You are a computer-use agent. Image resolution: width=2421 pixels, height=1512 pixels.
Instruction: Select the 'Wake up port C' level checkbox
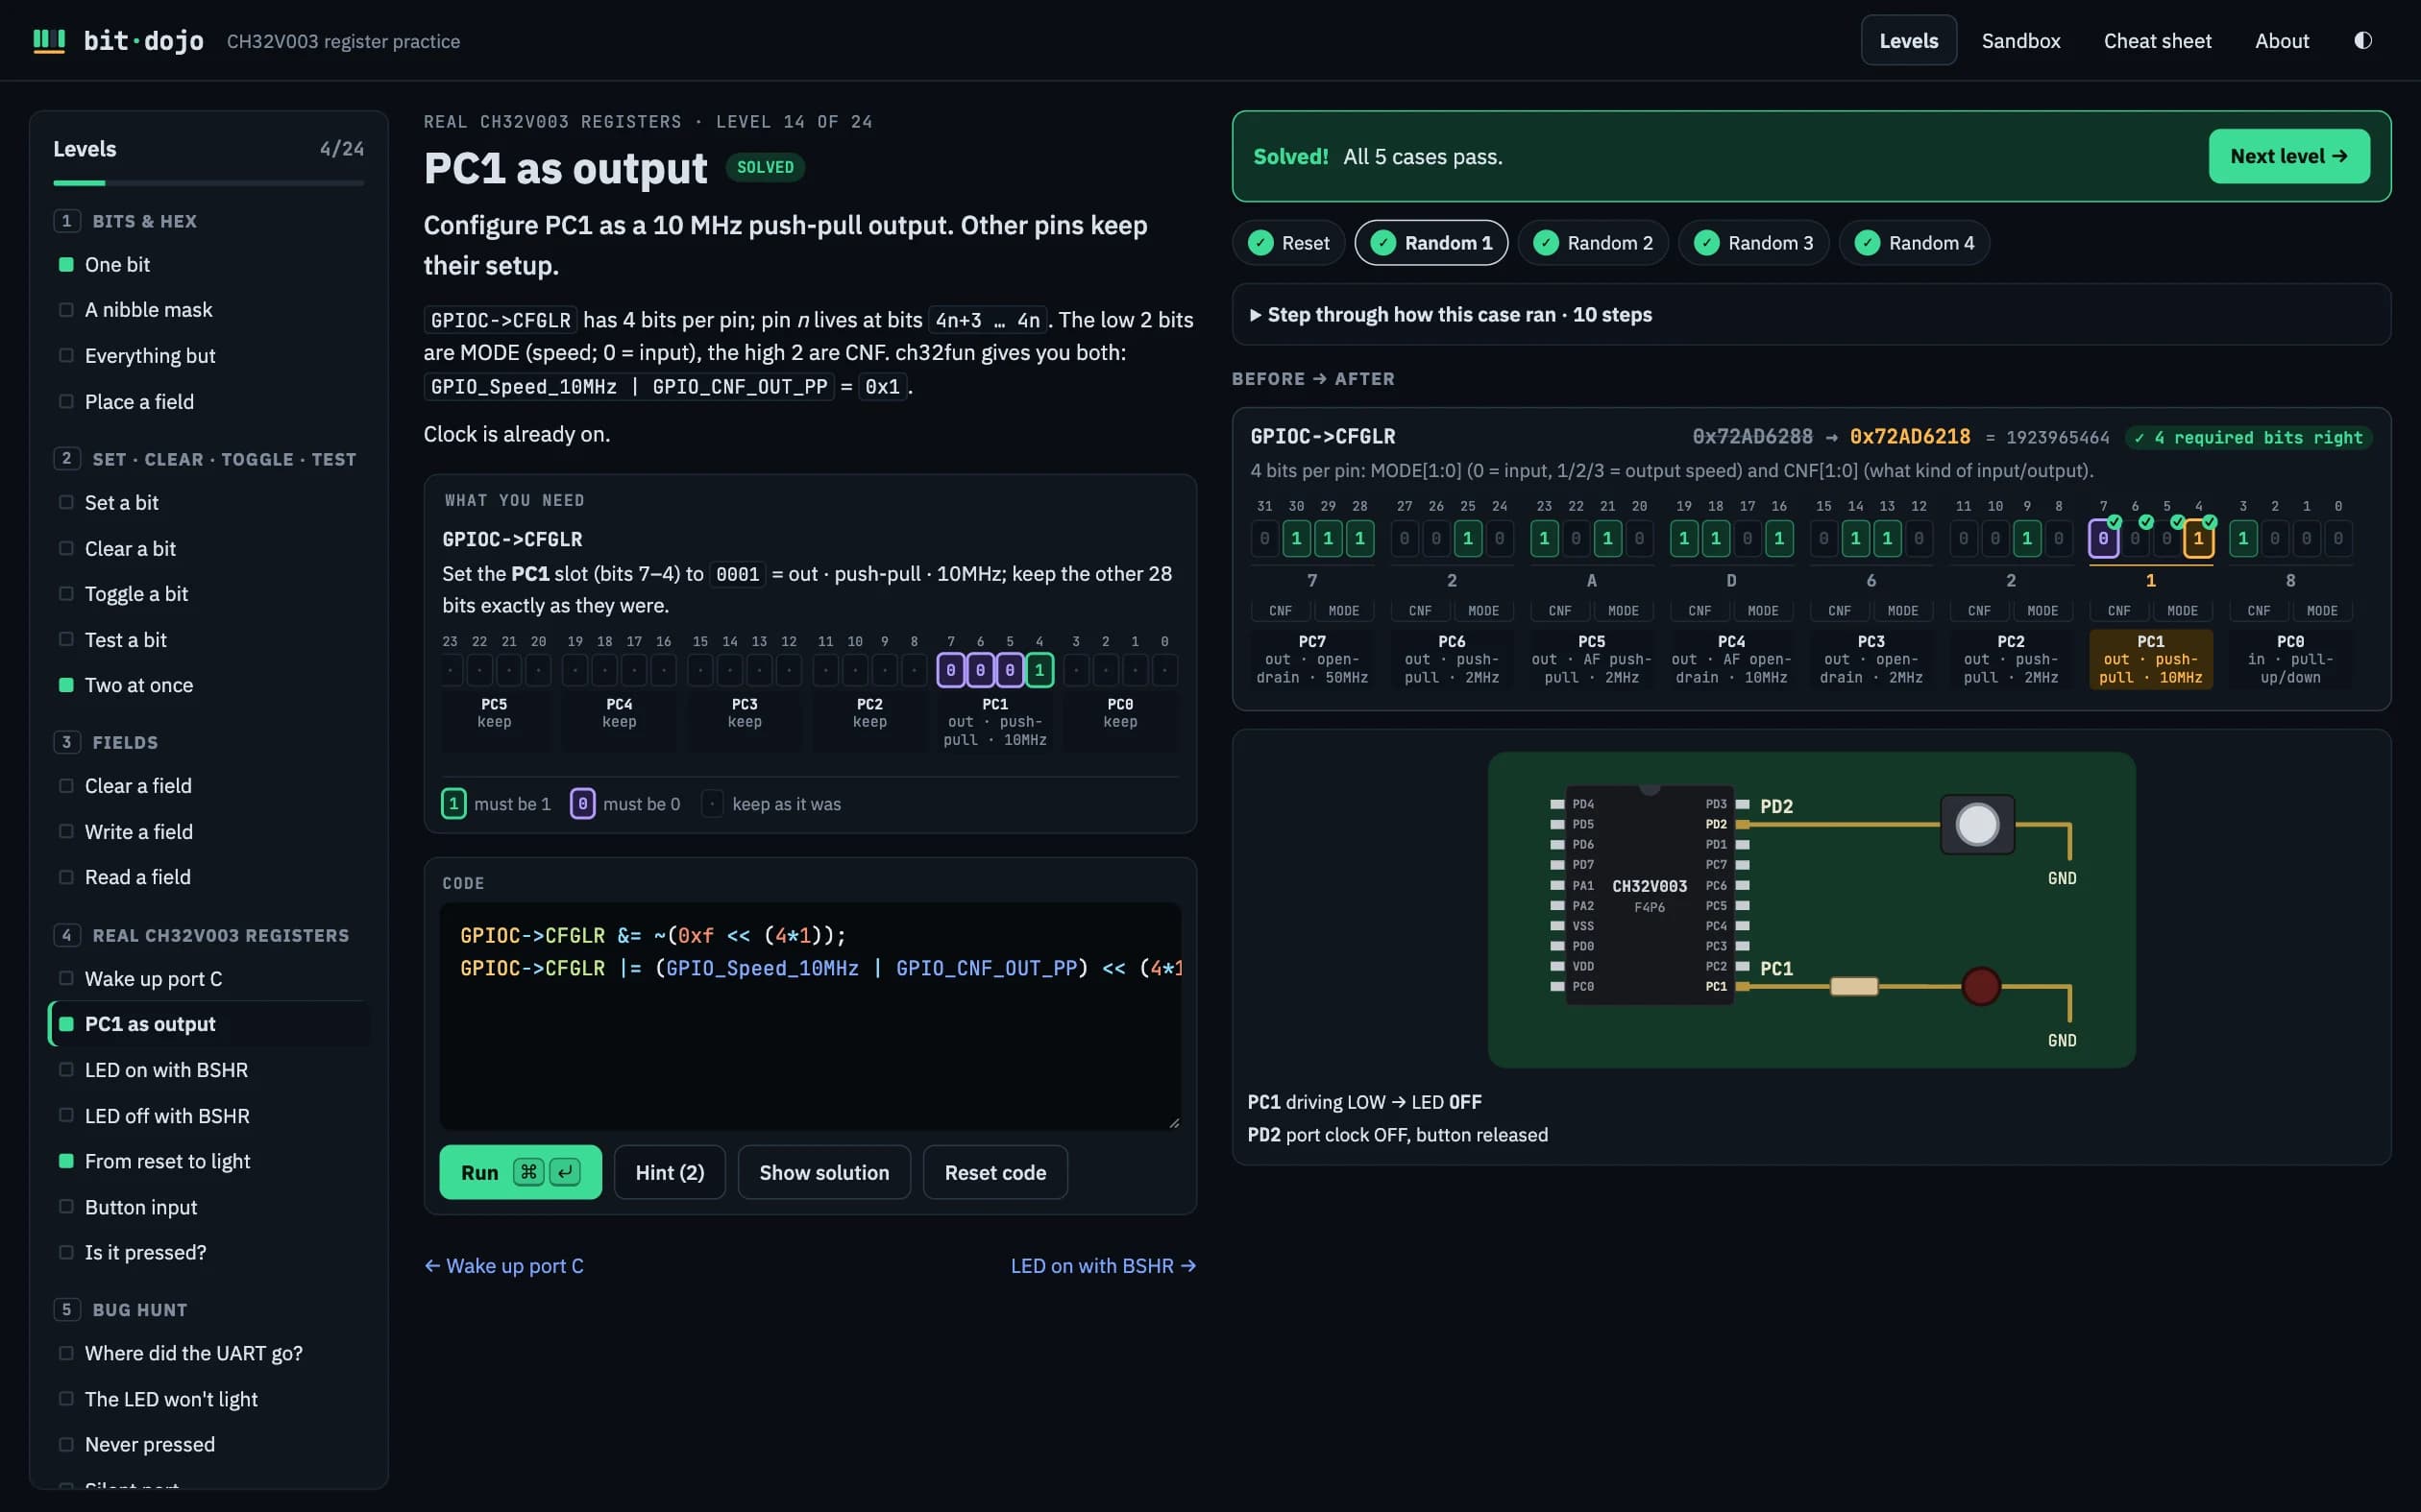tap(66, 978)
